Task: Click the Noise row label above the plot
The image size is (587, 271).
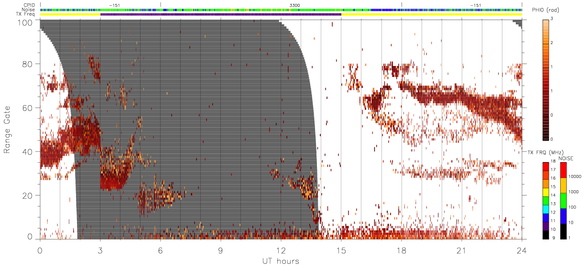Action: tap(29, 10)
